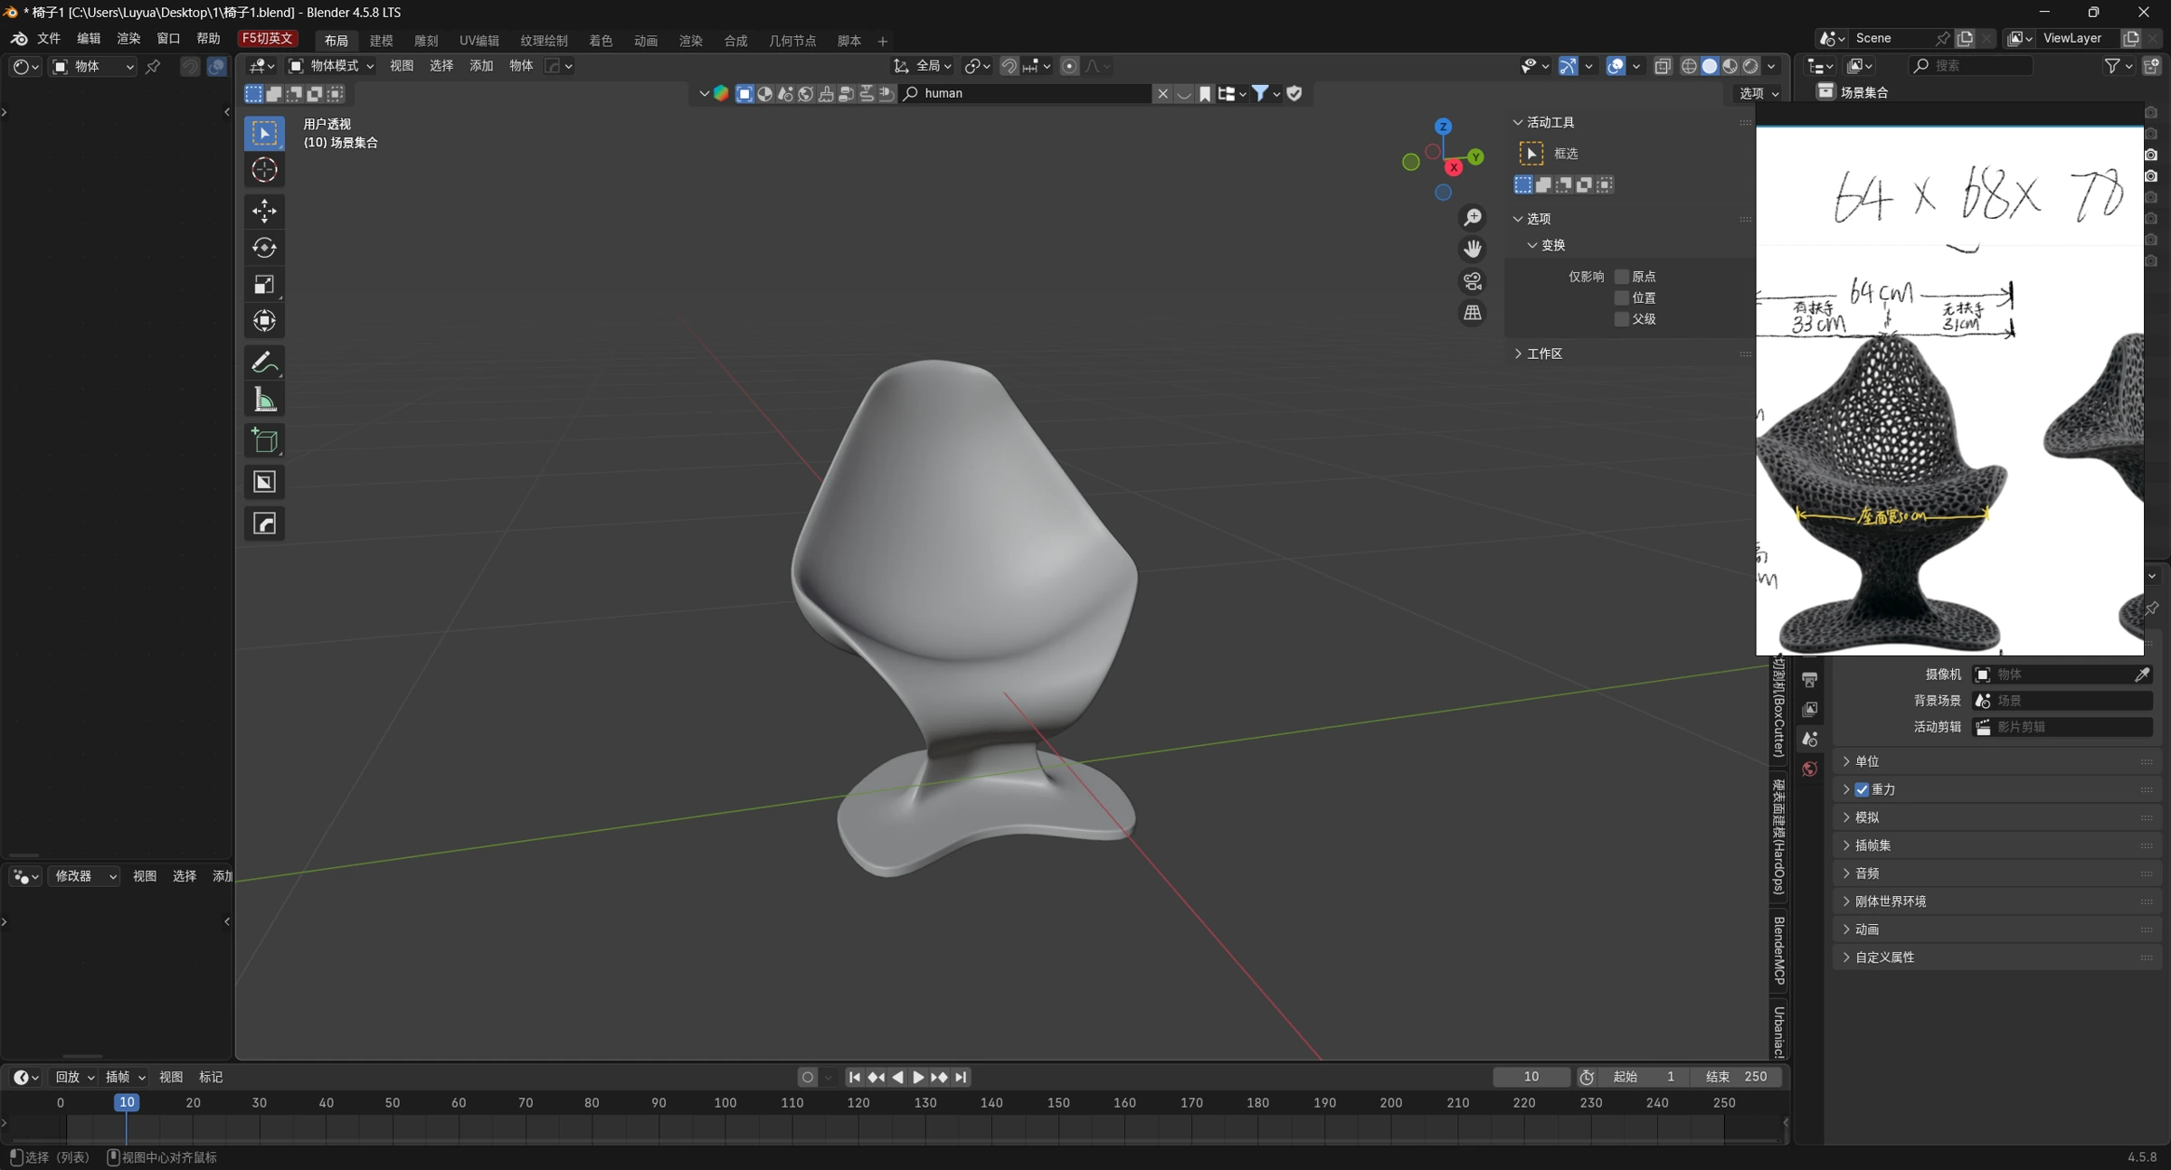Open the 文件 menu
This screenshot has width=2171, height=1170.
pos(48,38)
